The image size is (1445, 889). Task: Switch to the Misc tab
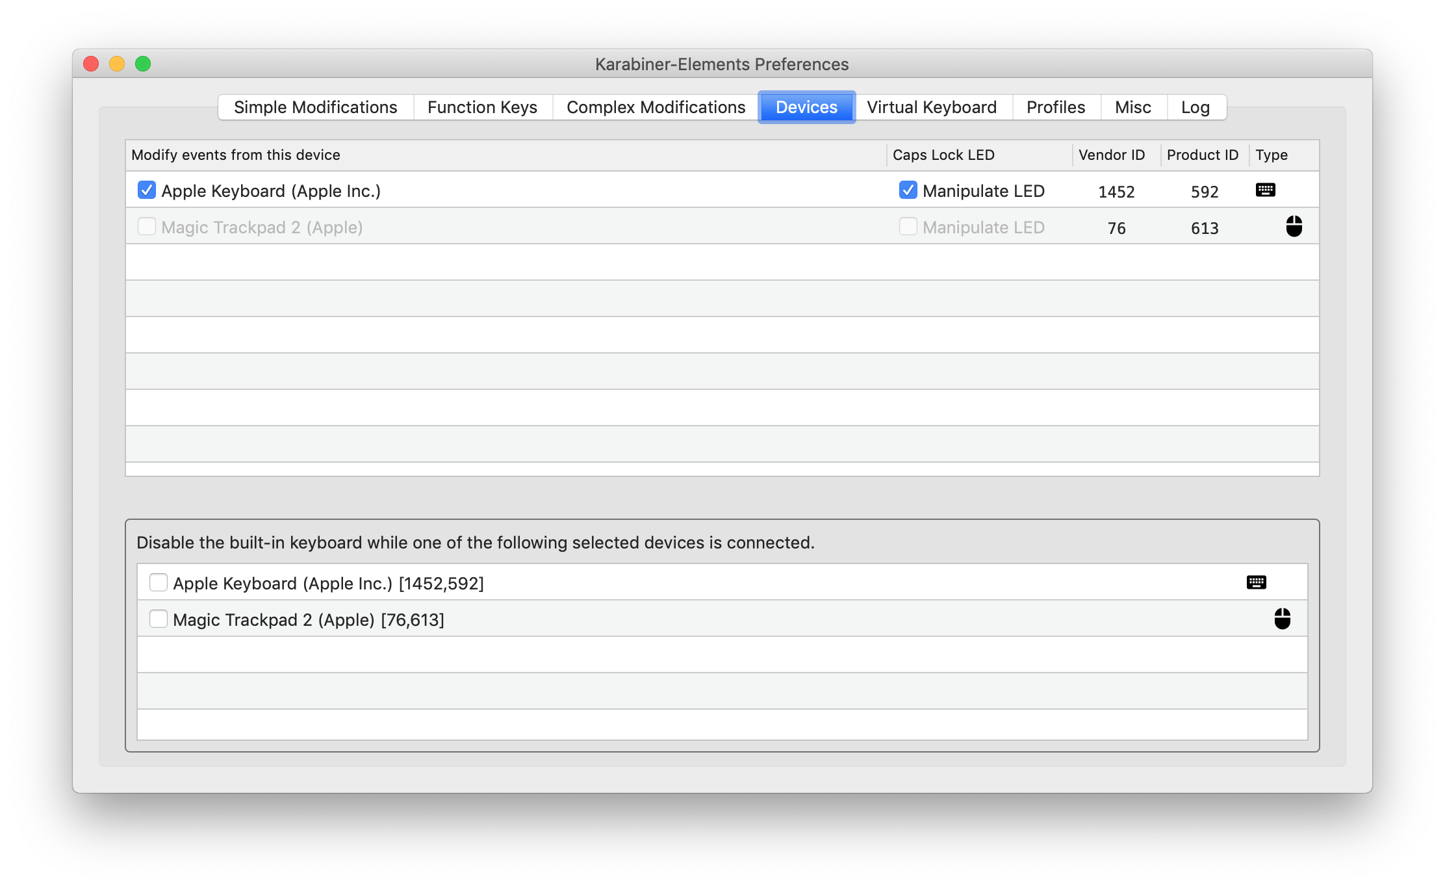click(1132, 107)
